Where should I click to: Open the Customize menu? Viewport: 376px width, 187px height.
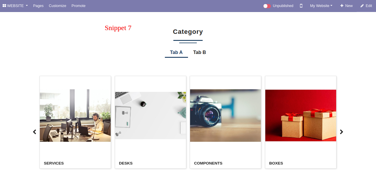57,6
